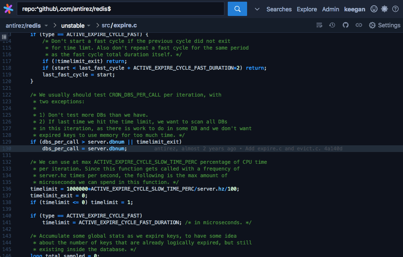This screenshot has width=403, height=257.
Task: Open the help menu
Action: point(395,8)
